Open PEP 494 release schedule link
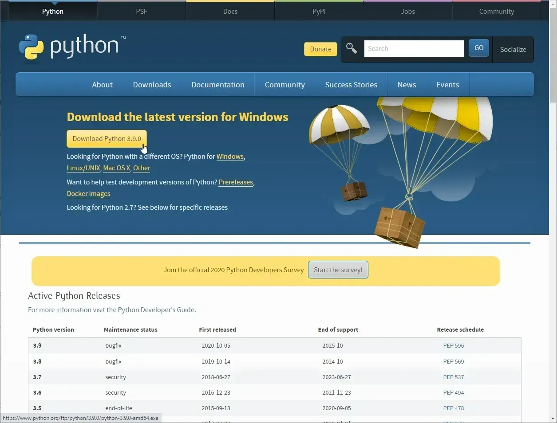This screenshot has width=557, height=423. click(453, 393)
